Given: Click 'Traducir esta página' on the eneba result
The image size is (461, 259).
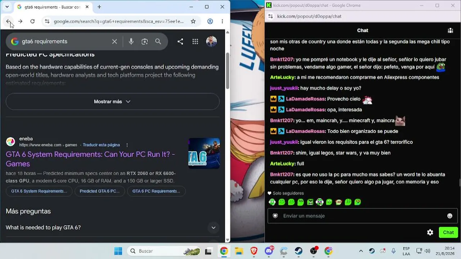Looking at the screenshot, I should pyautogui.click(x=101, y=145).
